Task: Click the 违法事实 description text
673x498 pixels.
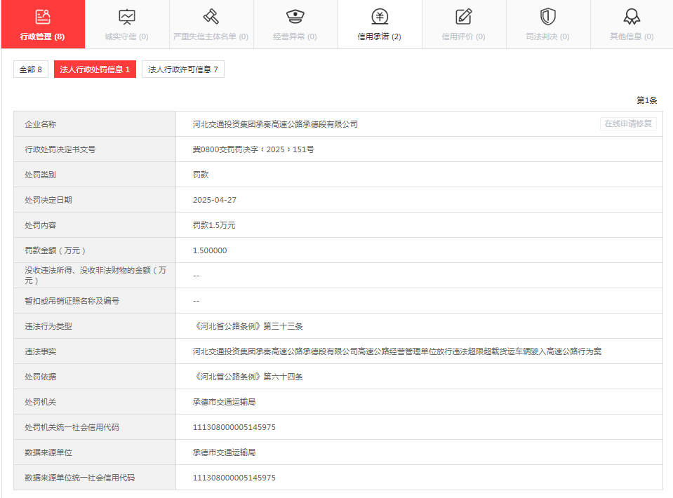Action: [397, 351]
